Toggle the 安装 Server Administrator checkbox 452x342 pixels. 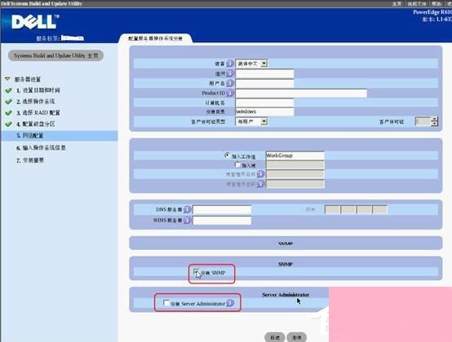[166, 303]
